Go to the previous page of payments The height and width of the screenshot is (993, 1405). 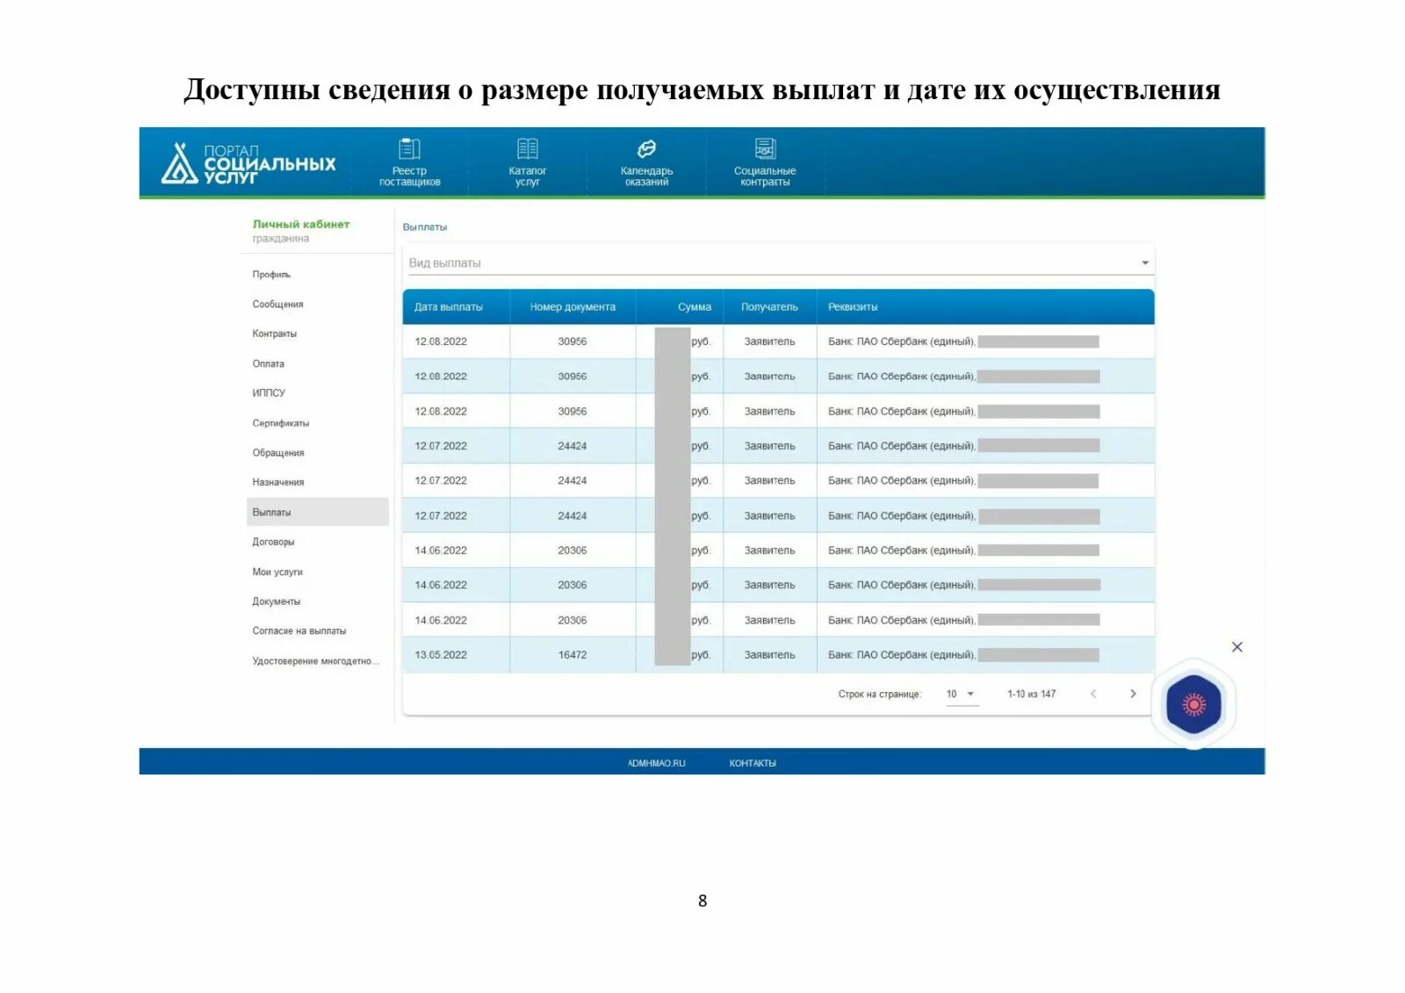1093,694
